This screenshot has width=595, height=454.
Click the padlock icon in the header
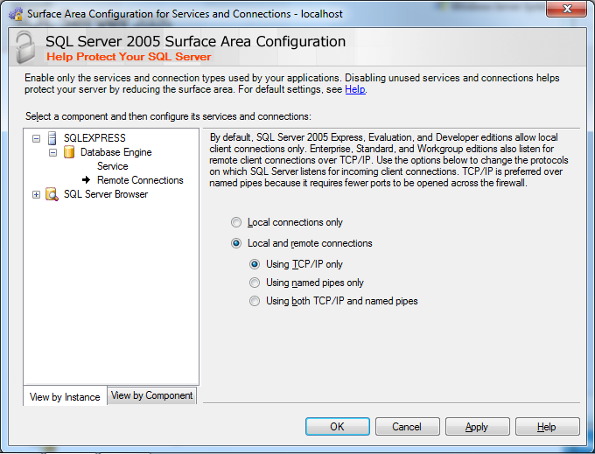tap(25, 47)
